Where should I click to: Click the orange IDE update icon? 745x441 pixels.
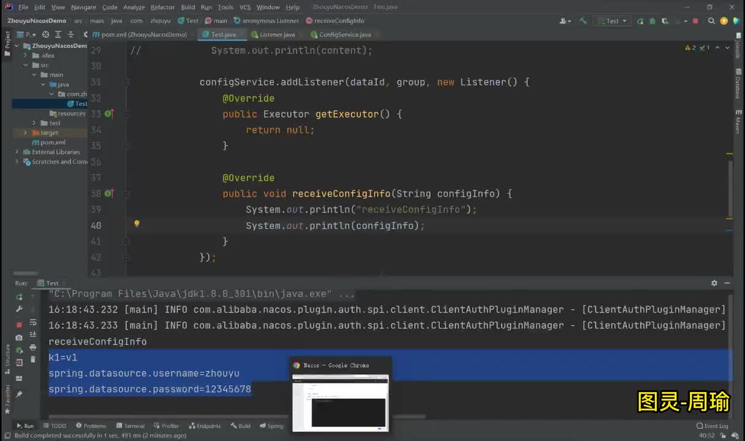(724, 21)
